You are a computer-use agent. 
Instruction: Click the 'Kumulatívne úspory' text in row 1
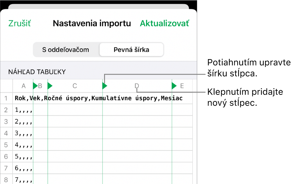click(x=124, y=98)
